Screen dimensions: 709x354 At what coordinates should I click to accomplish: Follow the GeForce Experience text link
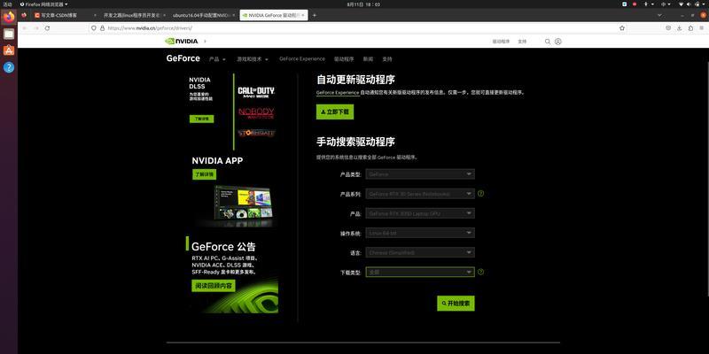[338, 92]
